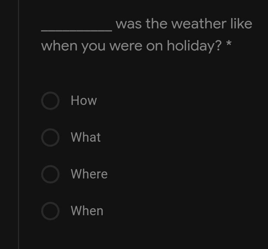Click the When option label text
This screenshot has width=268, height=249.
tap(87, 211)
